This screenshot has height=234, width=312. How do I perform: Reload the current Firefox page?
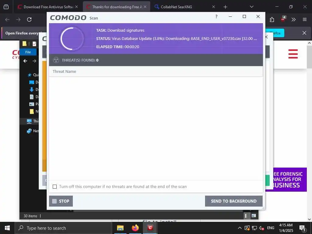point(29,19)
